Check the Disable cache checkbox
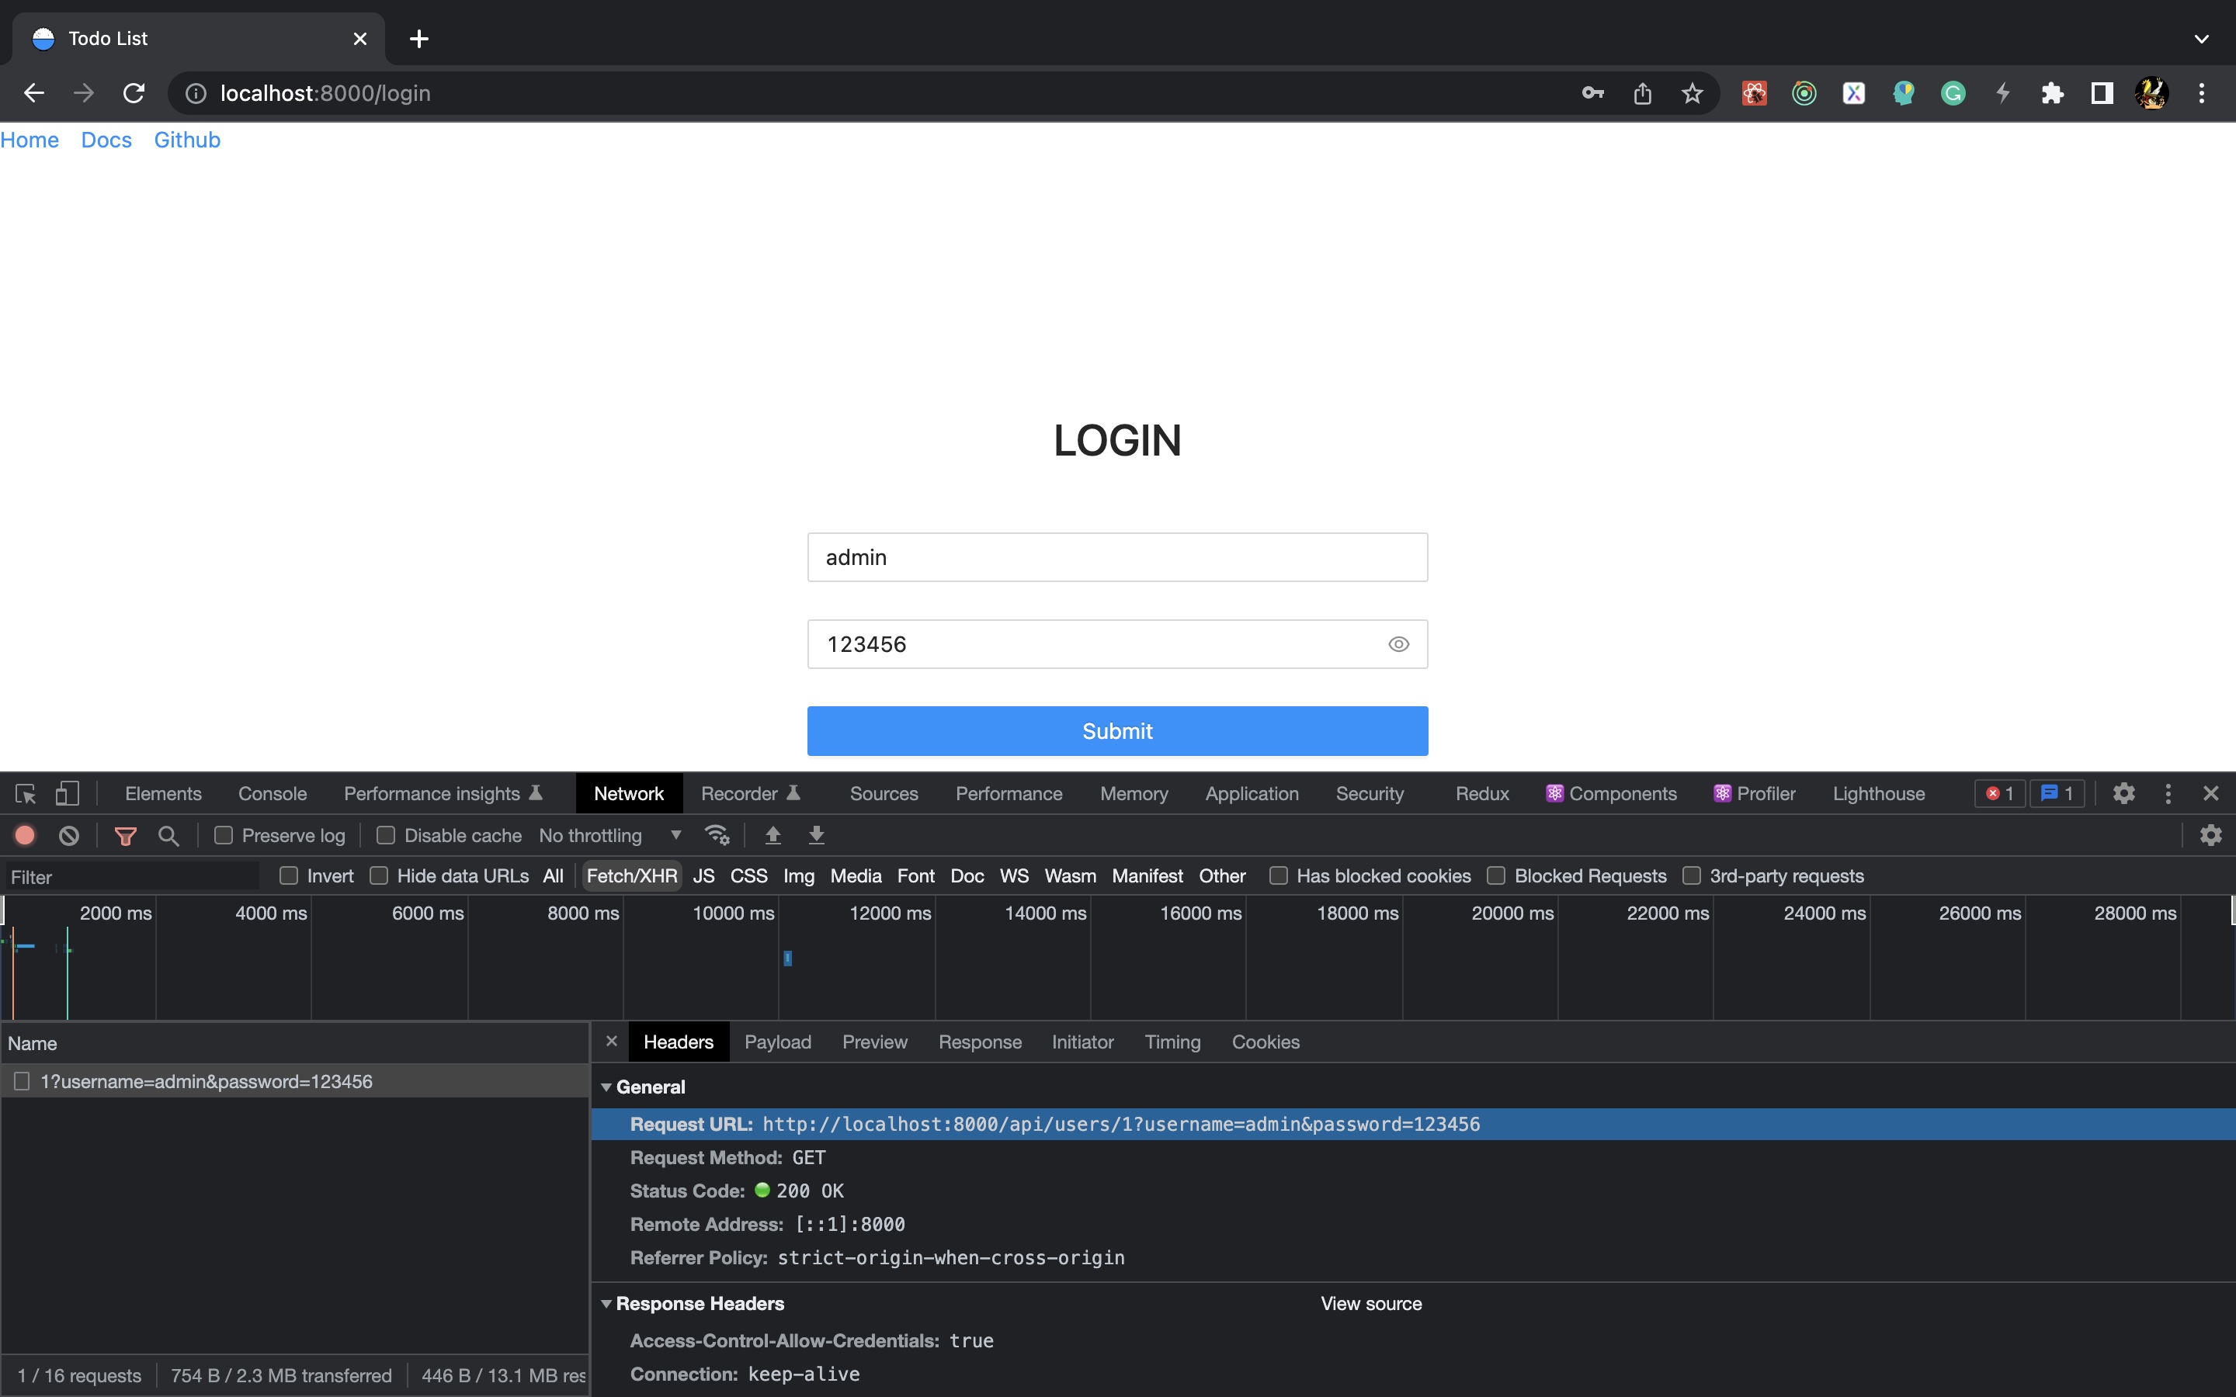2236x1397 pixels. [x=386, y=836]
